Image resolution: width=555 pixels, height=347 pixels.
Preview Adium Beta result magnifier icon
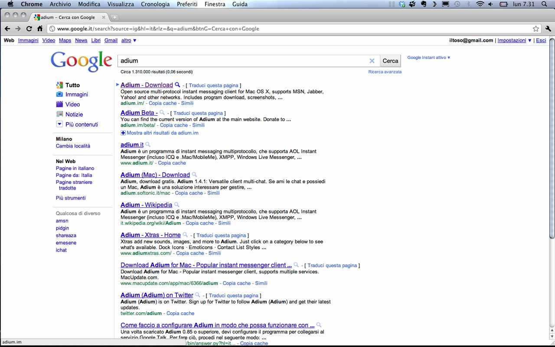pos(162,113)
